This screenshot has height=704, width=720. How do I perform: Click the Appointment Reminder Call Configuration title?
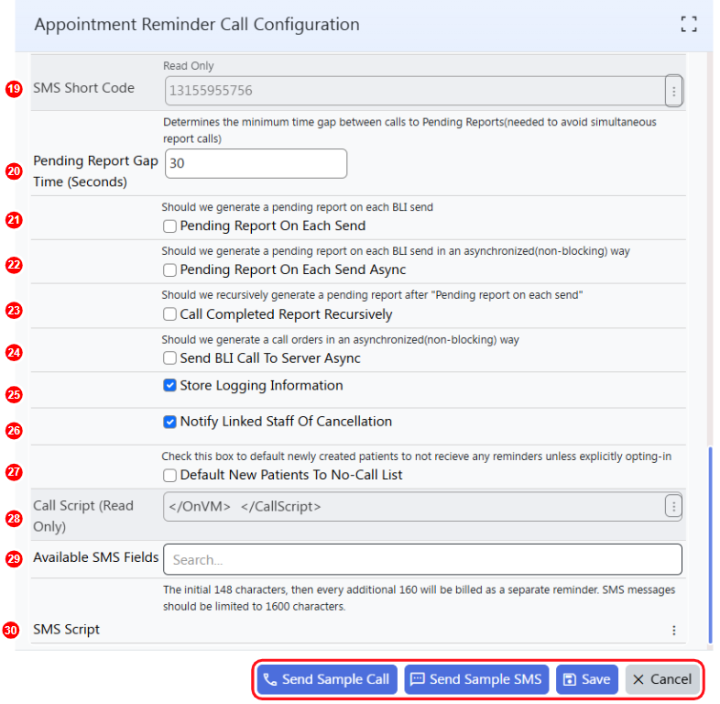click(x=197, y=25)
